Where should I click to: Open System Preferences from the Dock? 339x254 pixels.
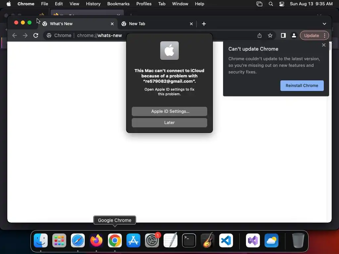(152, 240)
